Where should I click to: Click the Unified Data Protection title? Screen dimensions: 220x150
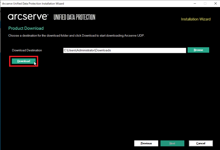point(74,17)
